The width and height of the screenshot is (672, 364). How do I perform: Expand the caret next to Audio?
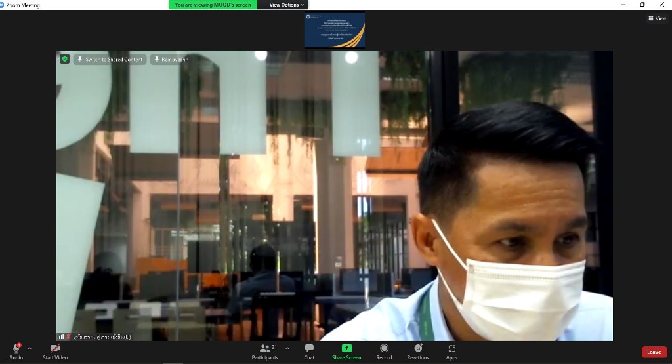30,348
